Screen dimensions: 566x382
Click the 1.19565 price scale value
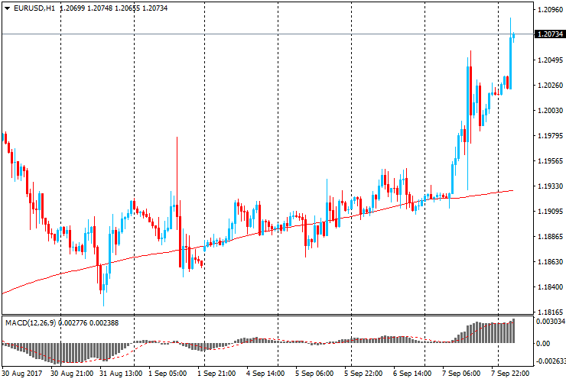(x=550, y=161)
